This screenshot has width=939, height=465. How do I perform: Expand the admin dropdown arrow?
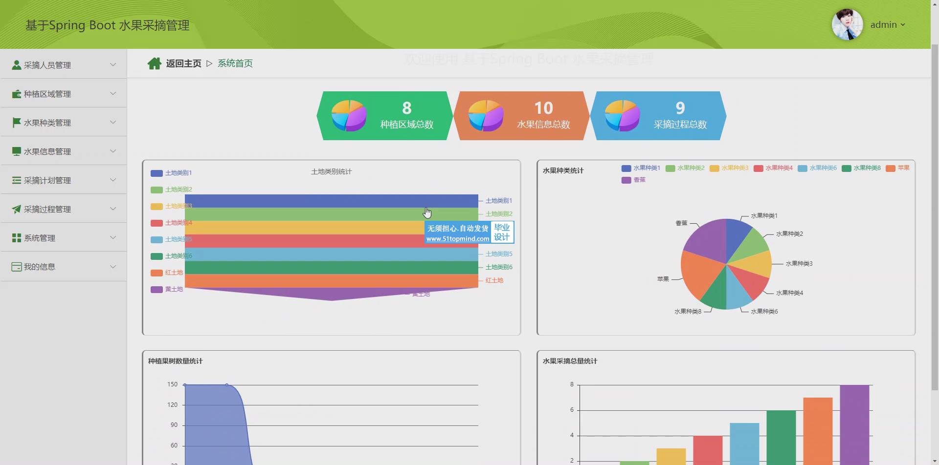click(903, 25)
